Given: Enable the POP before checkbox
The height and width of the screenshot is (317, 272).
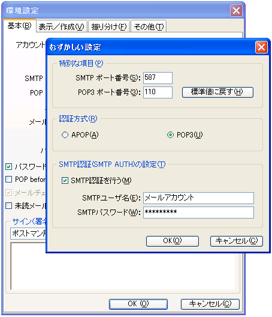Looking at the screenshot, I should 8,179.
